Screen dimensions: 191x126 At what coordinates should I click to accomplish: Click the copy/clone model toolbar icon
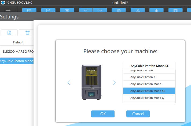pos(119,10)
